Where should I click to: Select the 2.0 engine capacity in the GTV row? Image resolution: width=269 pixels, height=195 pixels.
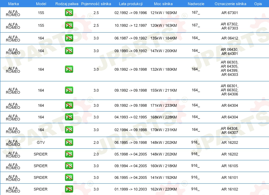pyautogui.click(x=96, y=142)
